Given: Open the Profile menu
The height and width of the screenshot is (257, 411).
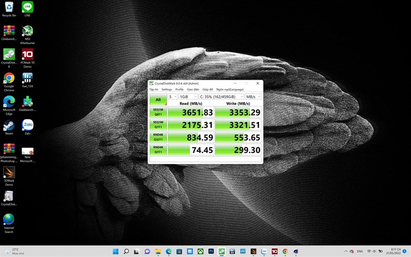Looking at the screenshot, I should [179, 89].
